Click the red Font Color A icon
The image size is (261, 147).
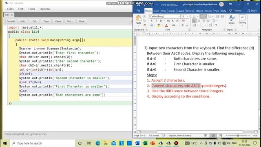(x=166, y=25)
